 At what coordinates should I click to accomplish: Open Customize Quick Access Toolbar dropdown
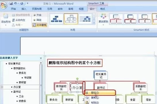coord(28,3)
